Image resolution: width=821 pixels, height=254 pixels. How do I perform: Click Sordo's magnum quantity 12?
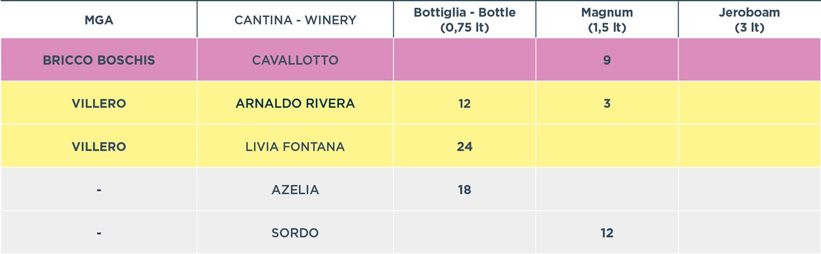pyautogui.click(x=607, y=233)
